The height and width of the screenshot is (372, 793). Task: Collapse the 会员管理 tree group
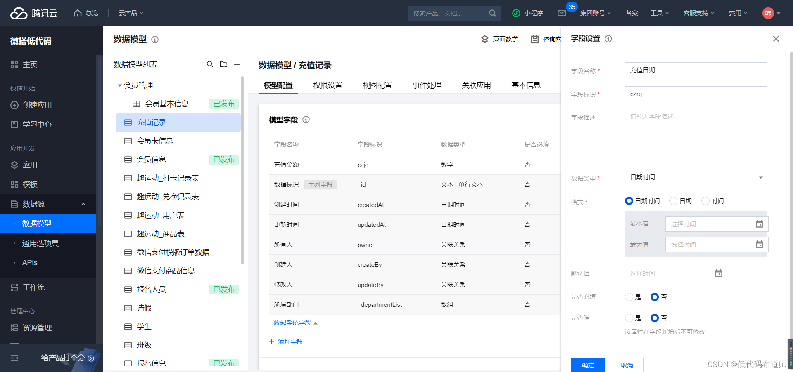[120, 85]
